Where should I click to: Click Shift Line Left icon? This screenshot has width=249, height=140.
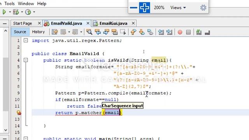[161, 32]
